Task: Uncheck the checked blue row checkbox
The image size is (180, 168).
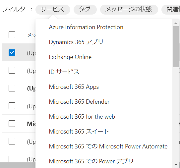Action: click(x=12, y=53)
